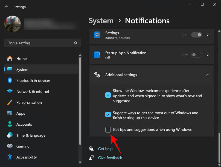
Task: Click the Home house icon
Action: point(10,59)
